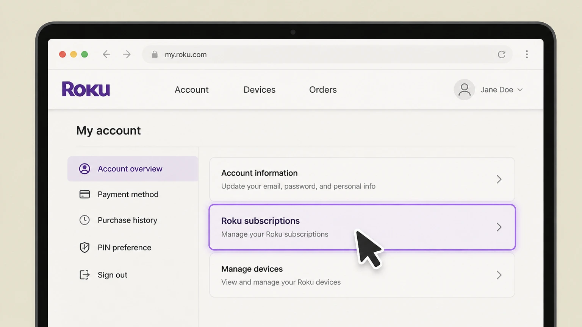Image resolution: width=582 pixels, height=327 pixels.
Task: Click the yellow minimize window button
Action: point(74,54)
